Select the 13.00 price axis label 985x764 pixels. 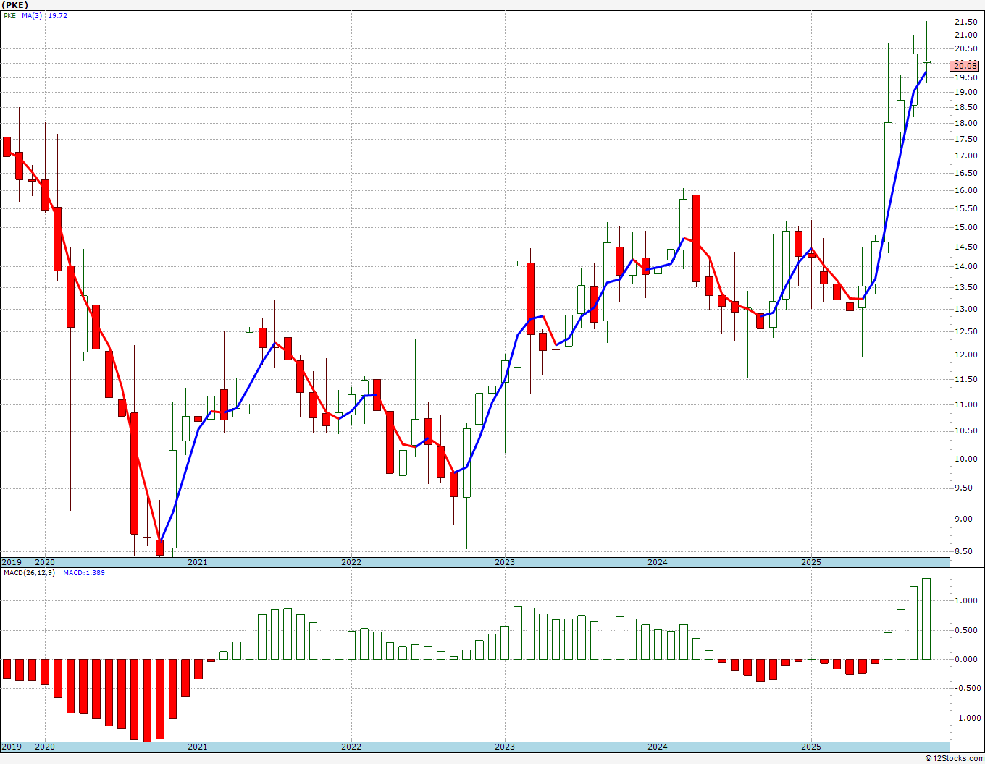pyautogui.click(x=966, y=310)
